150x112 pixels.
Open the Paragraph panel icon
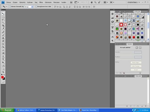point(112,41)
